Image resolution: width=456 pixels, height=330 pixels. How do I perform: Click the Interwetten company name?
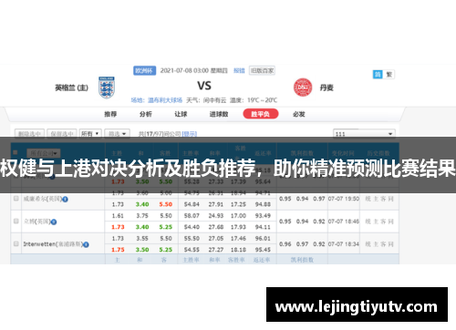click(x=53, y=244)
